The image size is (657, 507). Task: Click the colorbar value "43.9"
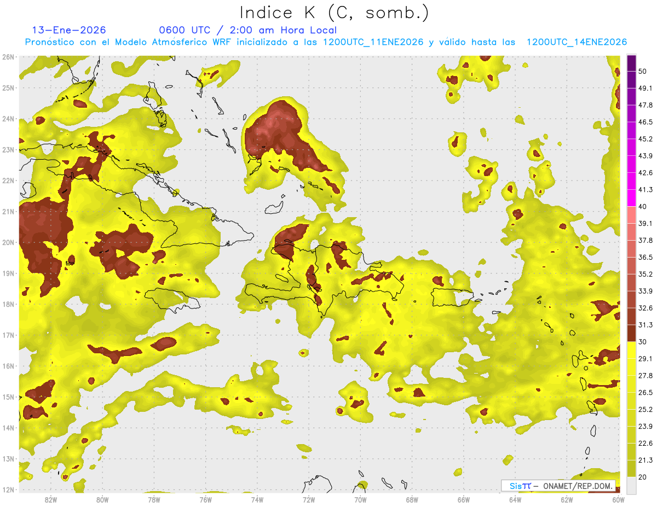click(x=646, y=156)
